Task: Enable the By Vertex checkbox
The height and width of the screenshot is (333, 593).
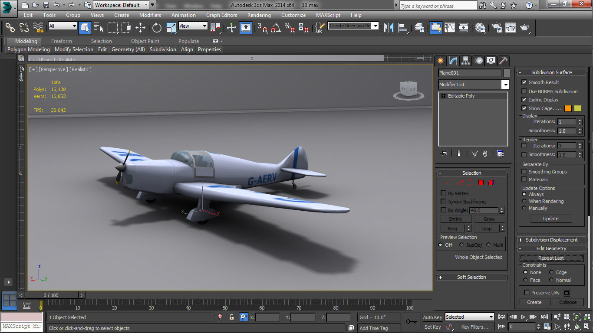Action: click(x=443, y=193)
